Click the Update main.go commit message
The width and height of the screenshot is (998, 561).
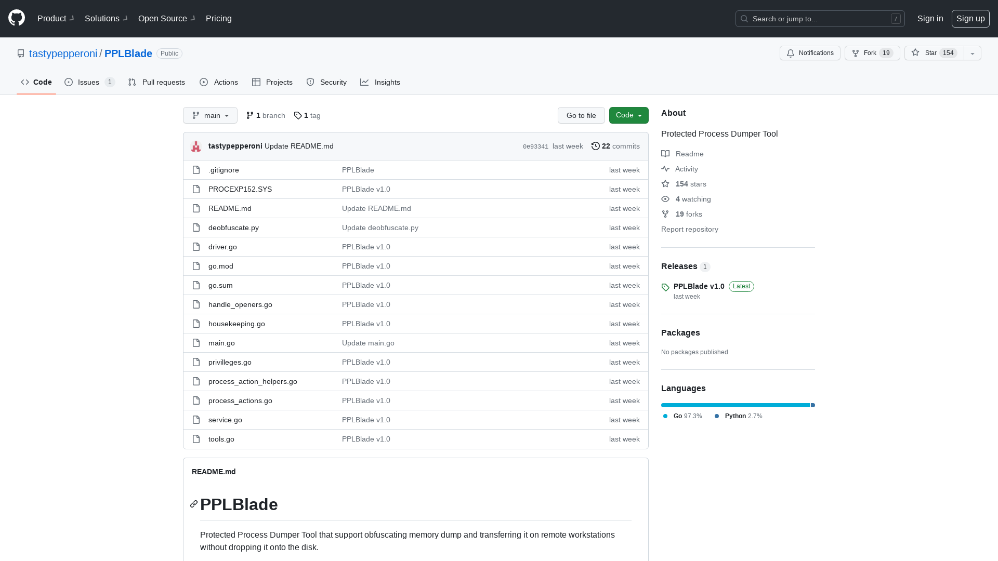pos(368,343)
